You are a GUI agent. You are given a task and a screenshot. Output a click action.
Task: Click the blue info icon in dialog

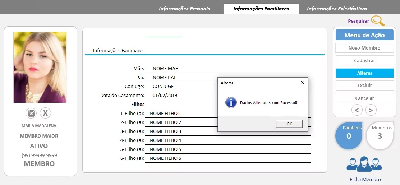231,102
